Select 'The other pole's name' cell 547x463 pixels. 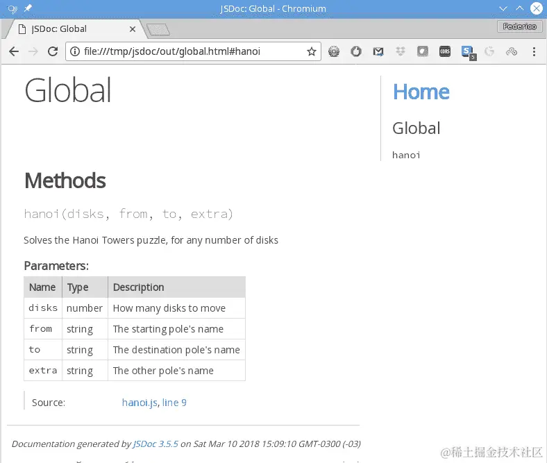click(176, 370)
